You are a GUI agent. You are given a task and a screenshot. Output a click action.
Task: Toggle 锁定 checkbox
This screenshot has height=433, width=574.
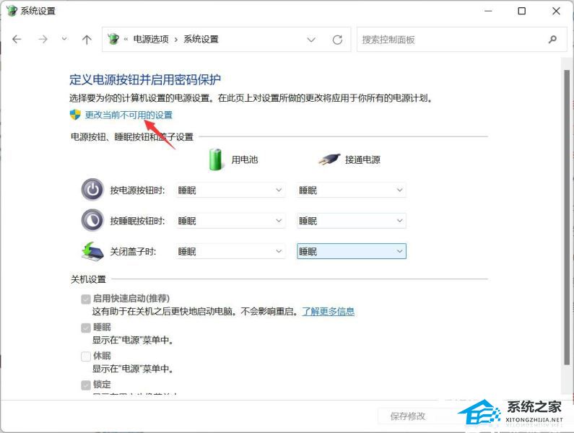click(86, 385)
